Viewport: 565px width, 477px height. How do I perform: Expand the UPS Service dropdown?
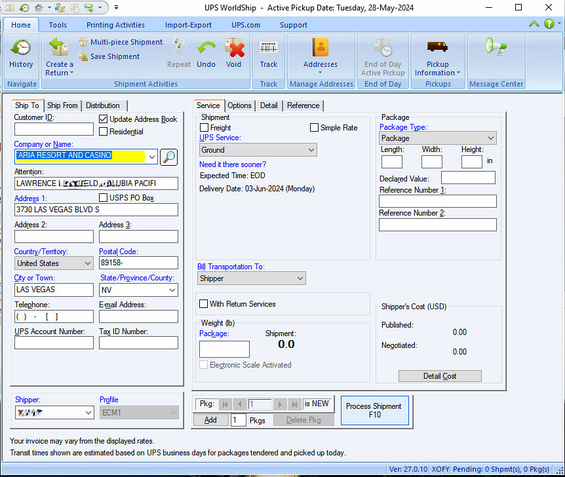point(258,150)
